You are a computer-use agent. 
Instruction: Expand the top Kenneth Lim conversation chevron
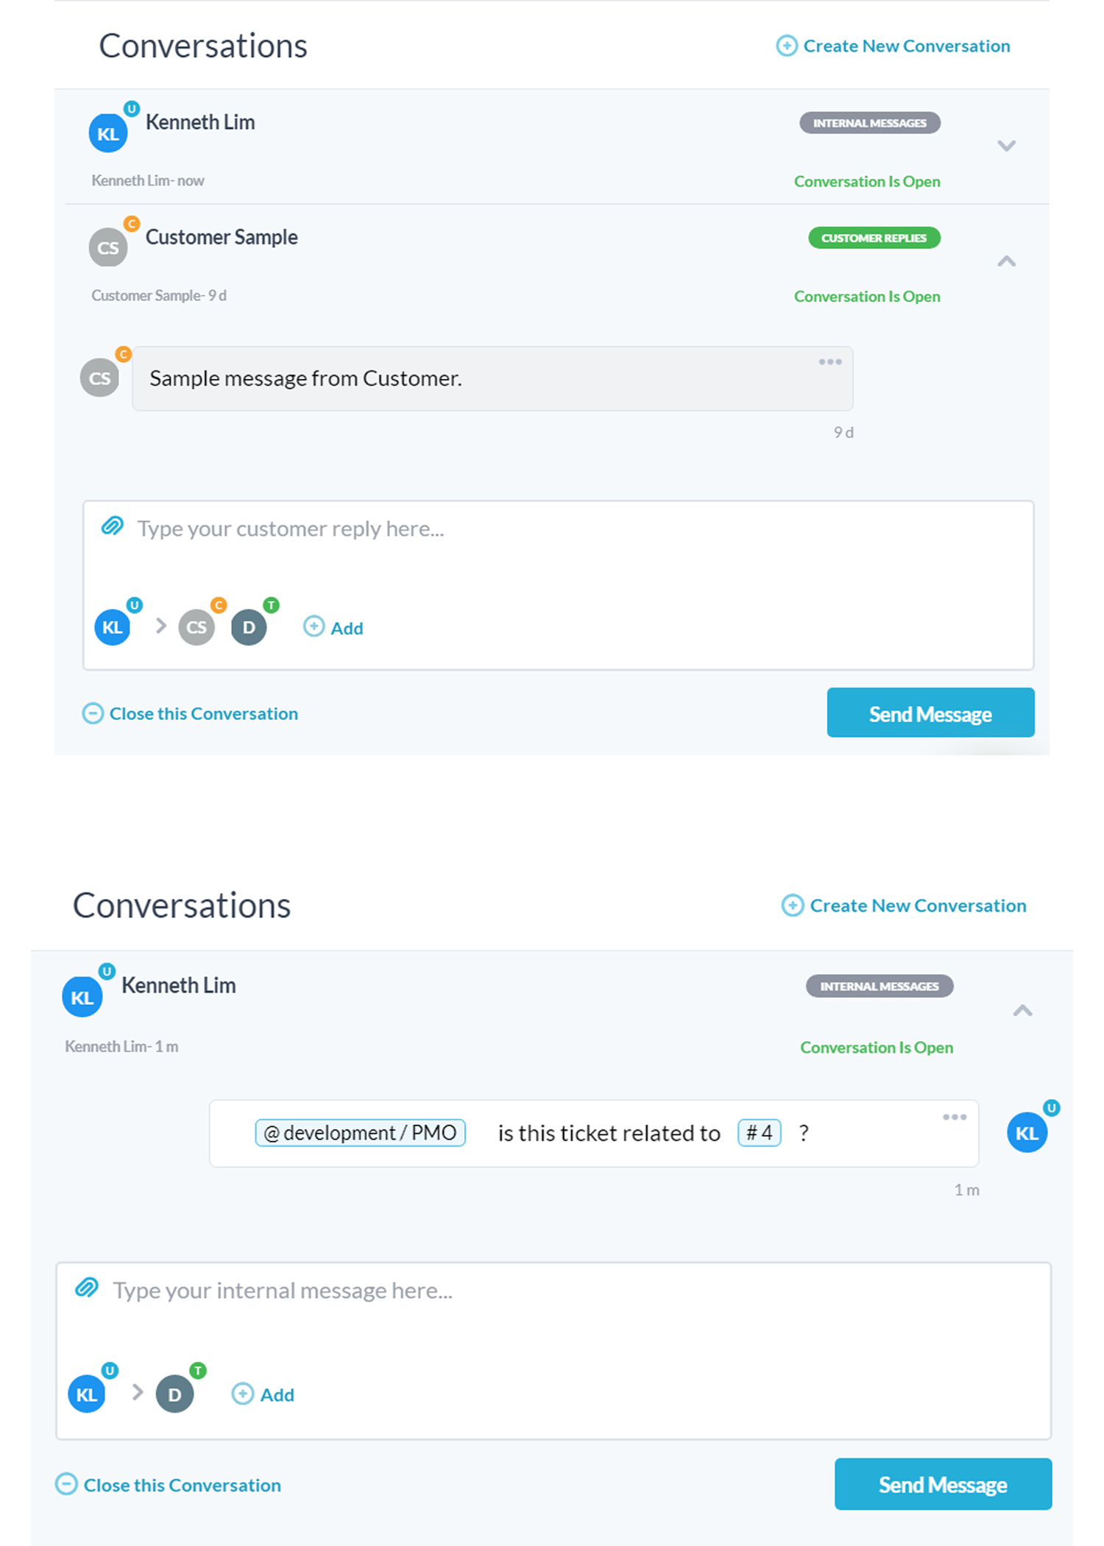click(1006, 145)
